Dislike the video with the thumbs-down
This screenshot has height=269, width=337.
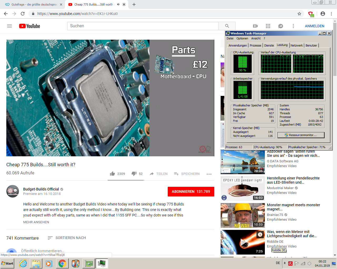134,174
